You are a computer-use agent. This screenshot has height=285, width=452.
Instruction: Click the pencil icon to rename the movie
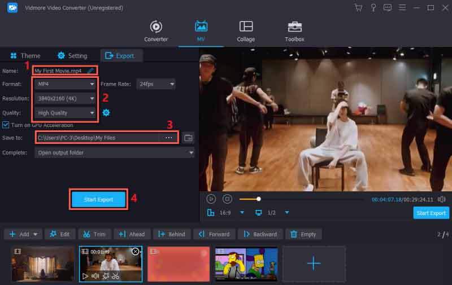click(91, 71)
